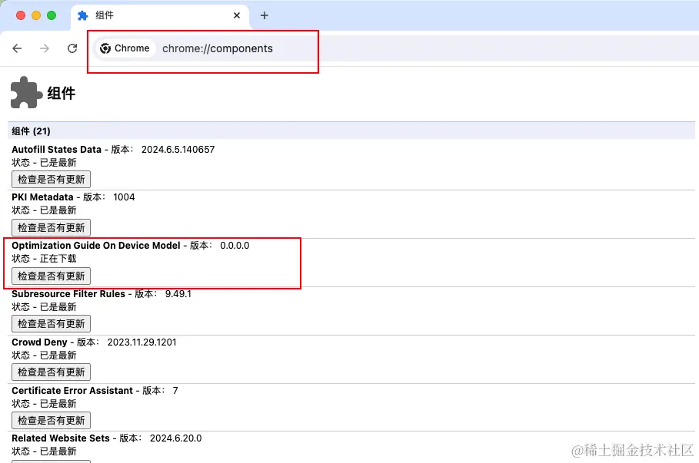Click the puzzle piece page icon

click(26, 93)
